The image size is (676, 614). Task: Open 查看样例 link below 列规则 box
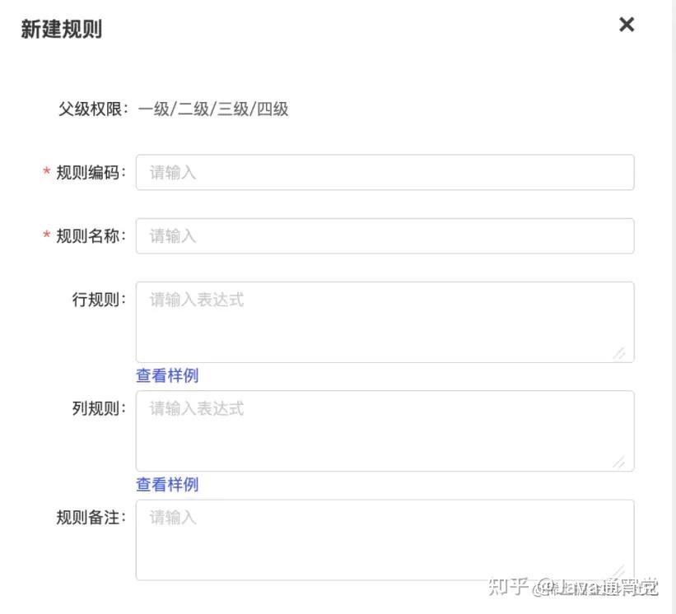point(167,485)
